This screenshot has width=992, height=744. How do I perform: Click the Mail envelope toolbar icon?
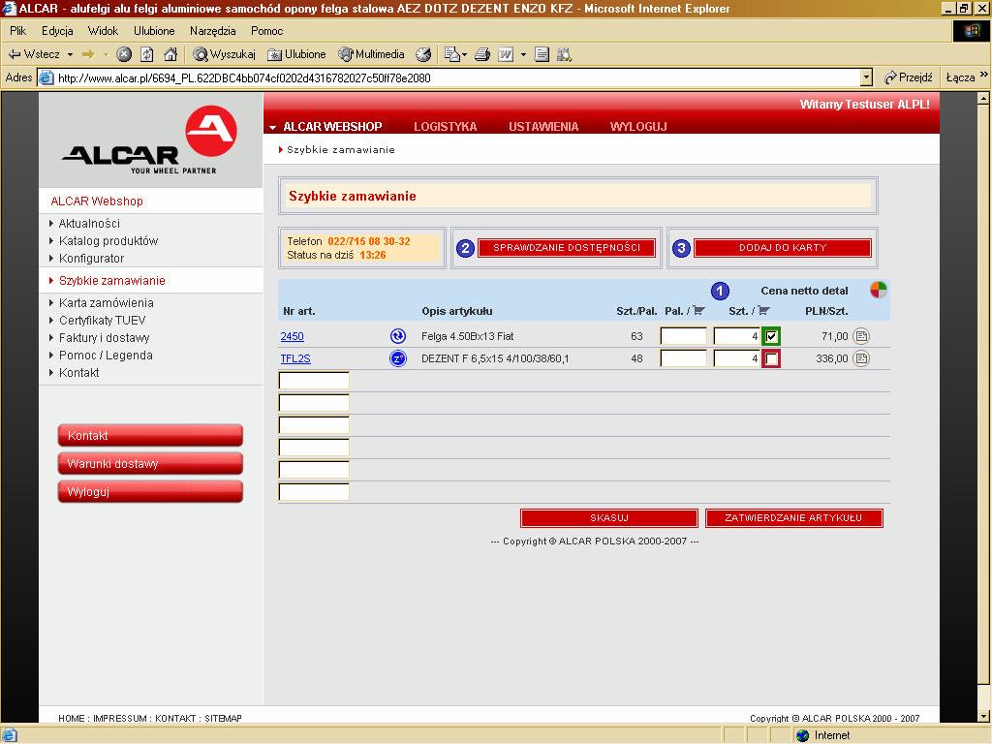(451, 54)
